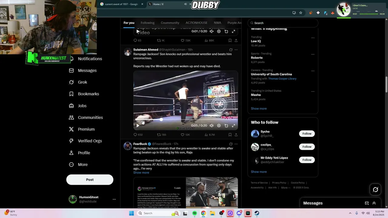Show hidden system tray icons
Image resolution: width=388 pixels, height=218 pixels.
(350, 213)
